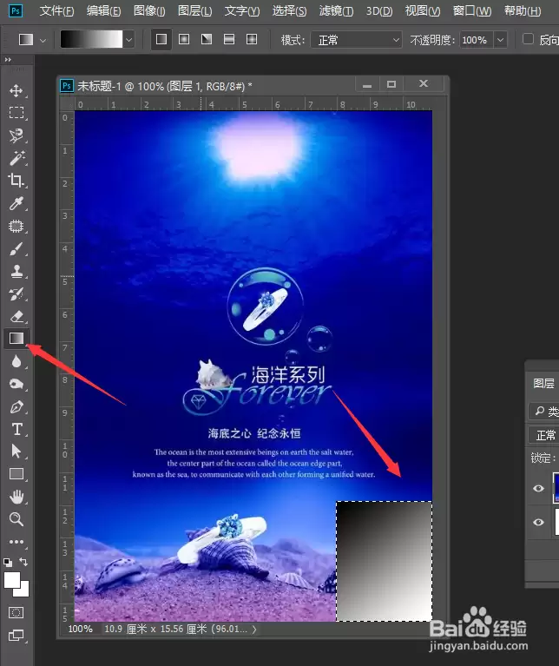Open the 模式 blend mode dropdown
559x666 pixels.
[357, 40]
